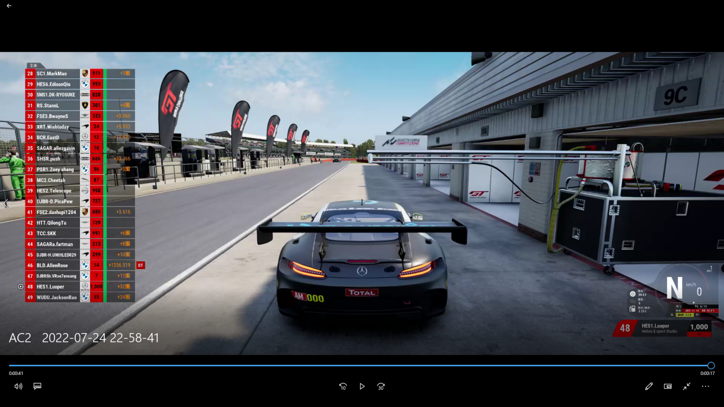Click the remaining time 0:00:17

(x=708, y=373)
